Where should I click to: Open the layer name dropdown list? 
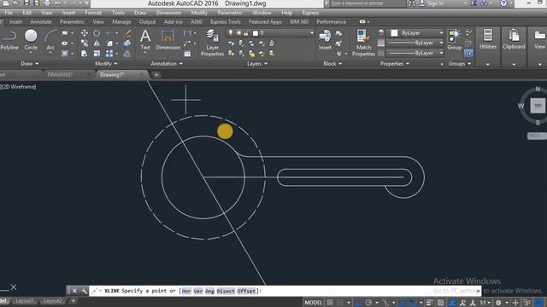pos(312,33)
